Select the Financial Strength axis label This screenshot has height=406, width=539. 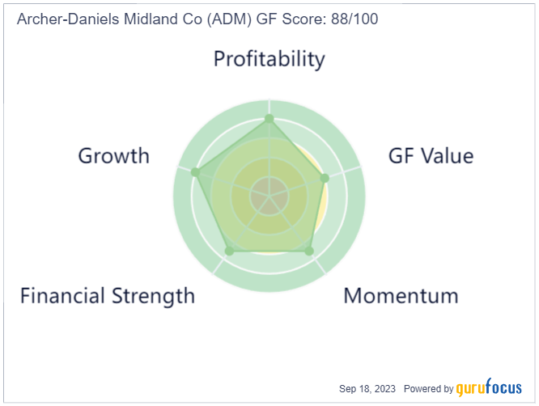click(108, 296)
